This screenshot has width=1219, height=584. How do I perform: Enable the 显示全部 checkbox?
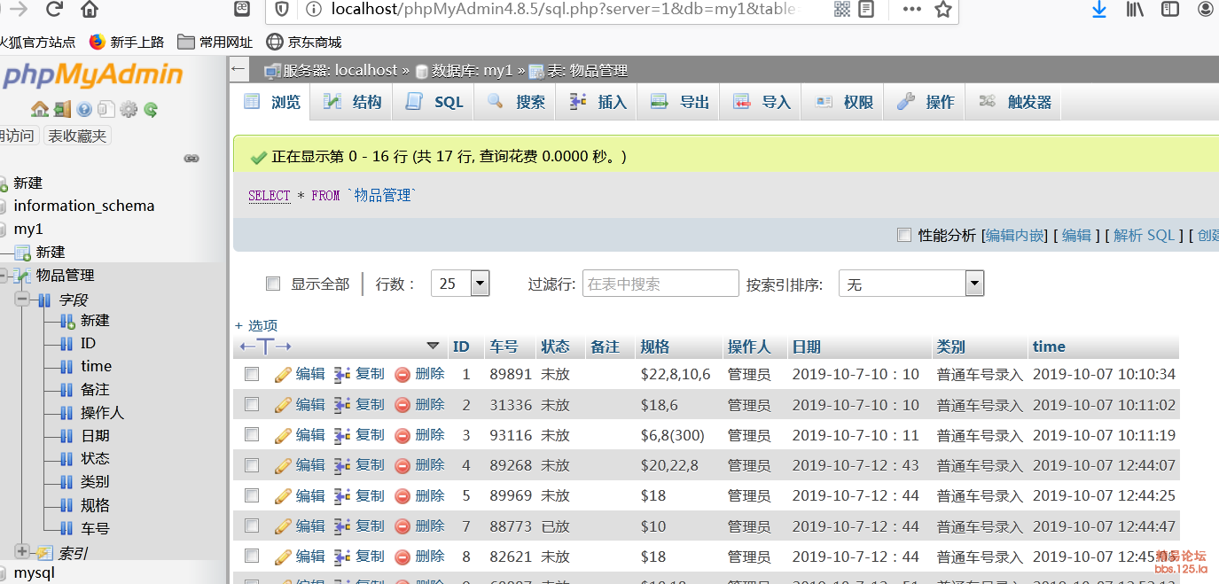273,284
